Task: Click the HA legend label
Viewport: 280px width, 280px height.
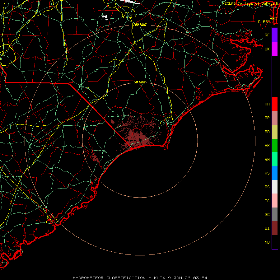Action: 267,104
